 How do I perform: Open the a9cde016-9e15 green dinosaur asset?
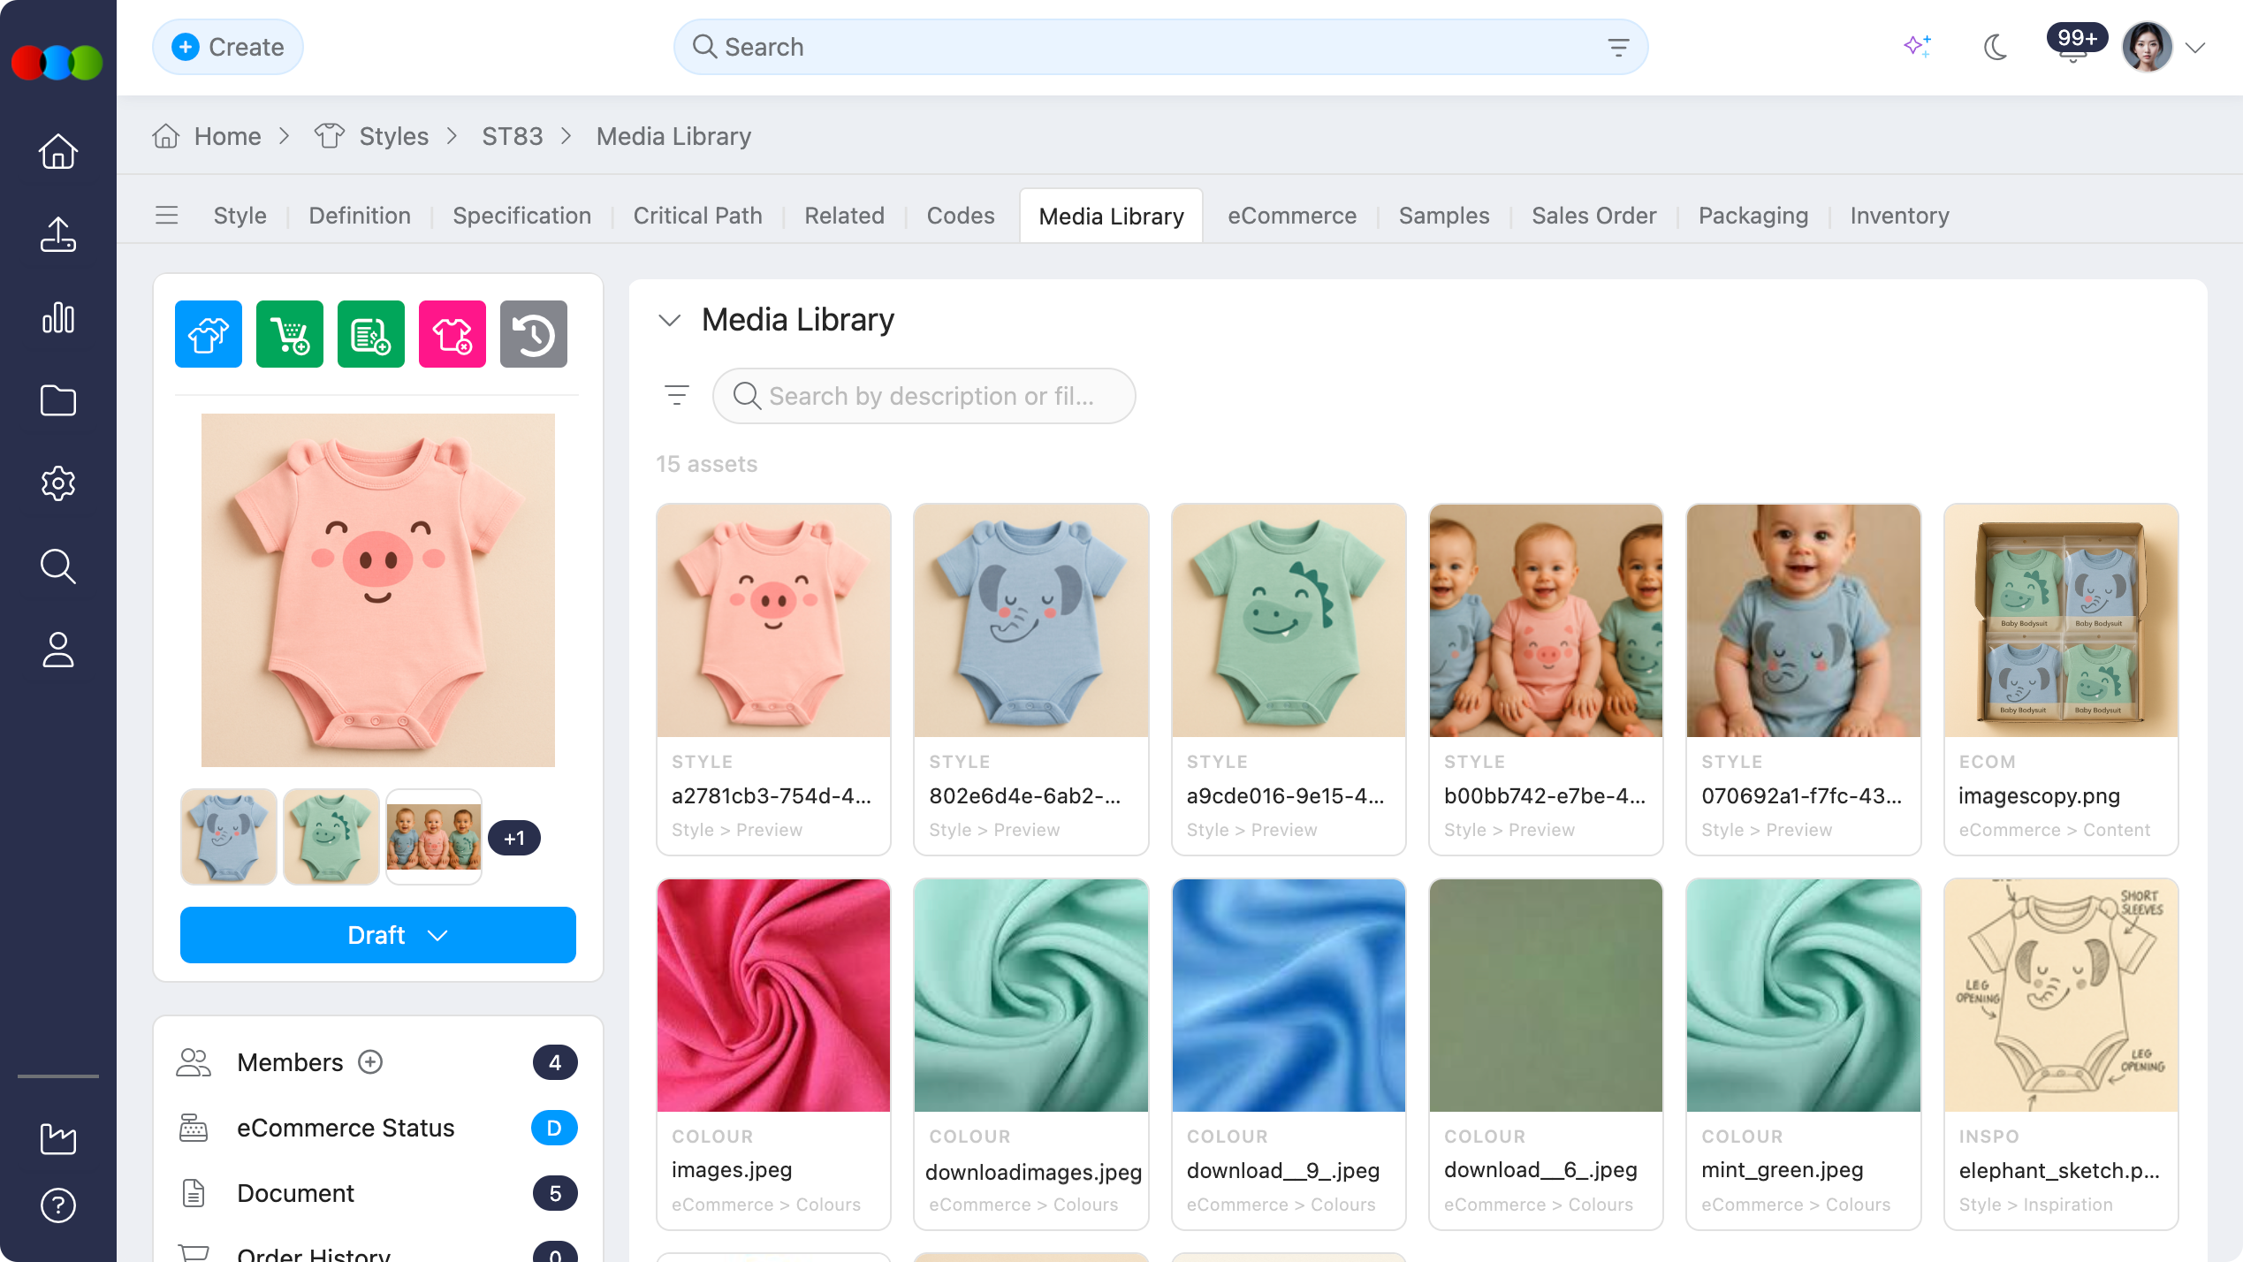coord(1289,679)
